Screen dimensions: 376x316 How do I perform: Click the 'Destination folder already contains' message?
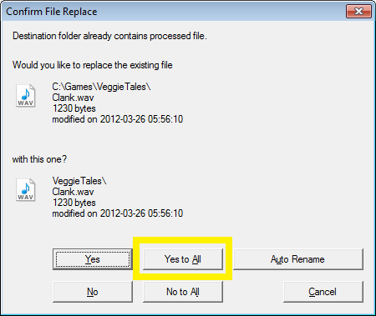click(x=109, y=36)
